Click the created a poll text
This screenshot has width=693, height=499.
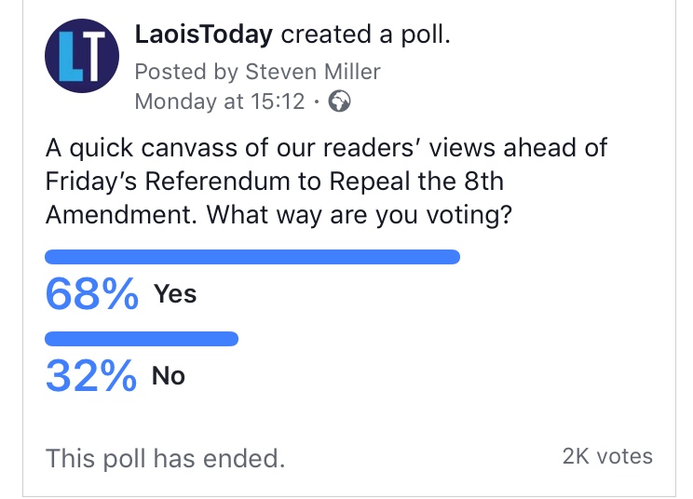pos(365,34)
